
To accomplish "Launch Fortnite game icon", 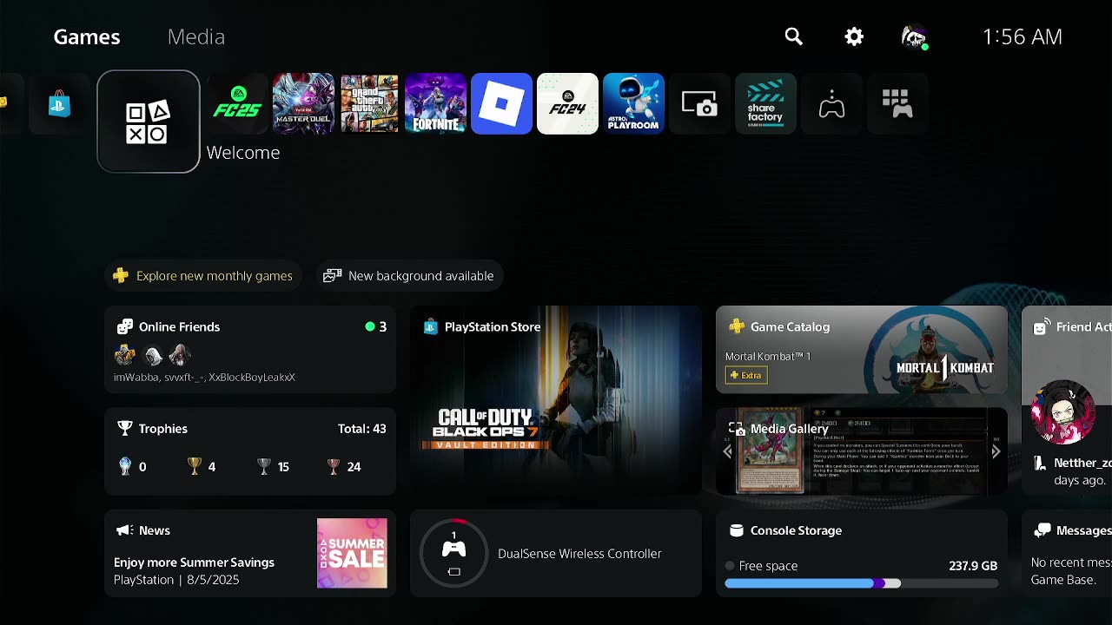I will pyautogui.click(x=435, y=104).
